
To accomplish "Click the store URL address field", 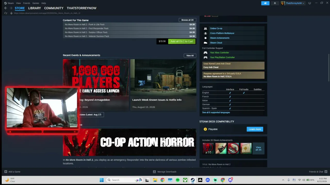I will coord(47,13).
